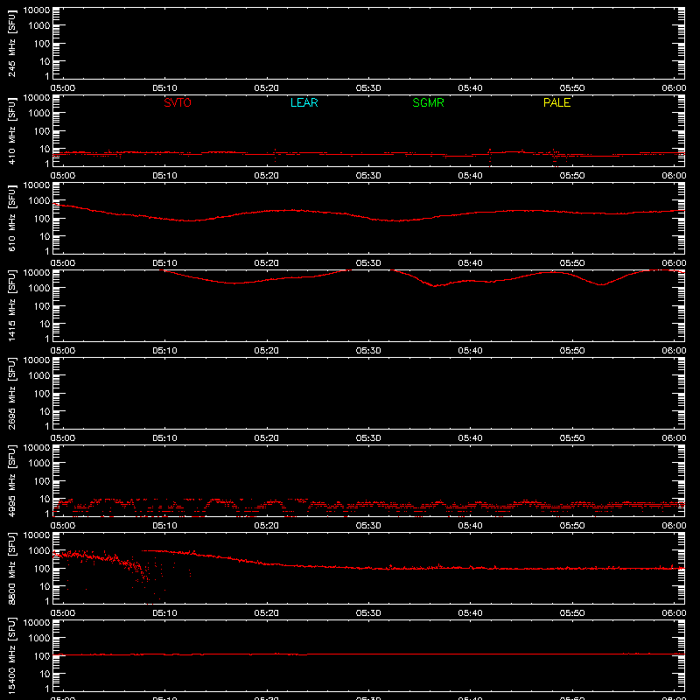Click 05:30 tick under the 245 MHz panel
Image resolution: width=700 pixels, height=700 pixels.
click(x=368, y=88)
